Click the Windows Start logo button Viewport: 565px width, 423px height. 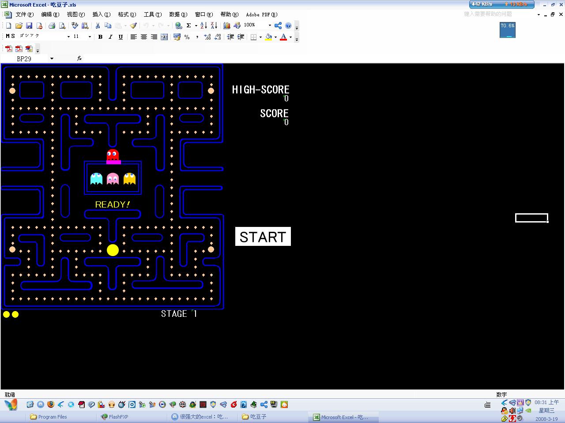[x=11, y=404]
